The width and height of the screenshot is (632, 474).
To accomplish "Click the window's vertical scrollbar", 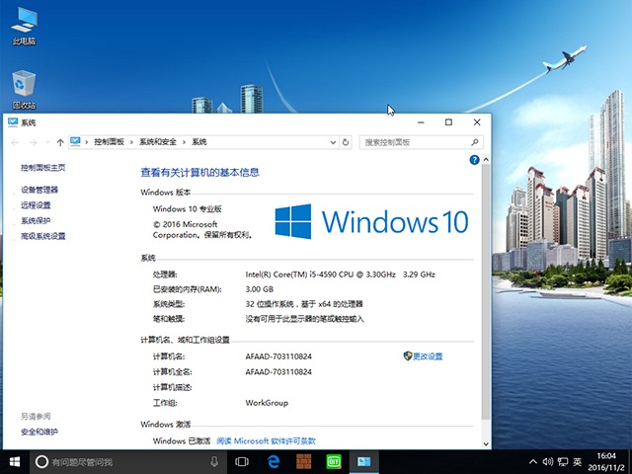I will click(x=482, y=296).
